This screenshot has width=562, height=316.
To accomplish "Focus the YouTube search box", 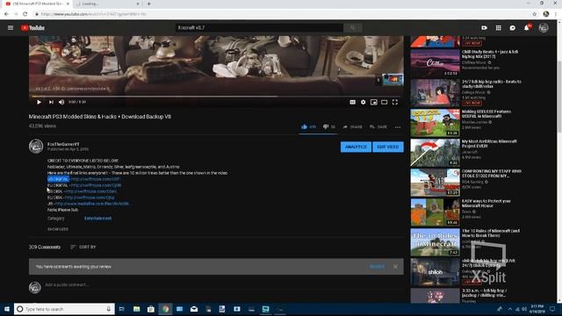I will pyautogui.click(x=259, y=27).
